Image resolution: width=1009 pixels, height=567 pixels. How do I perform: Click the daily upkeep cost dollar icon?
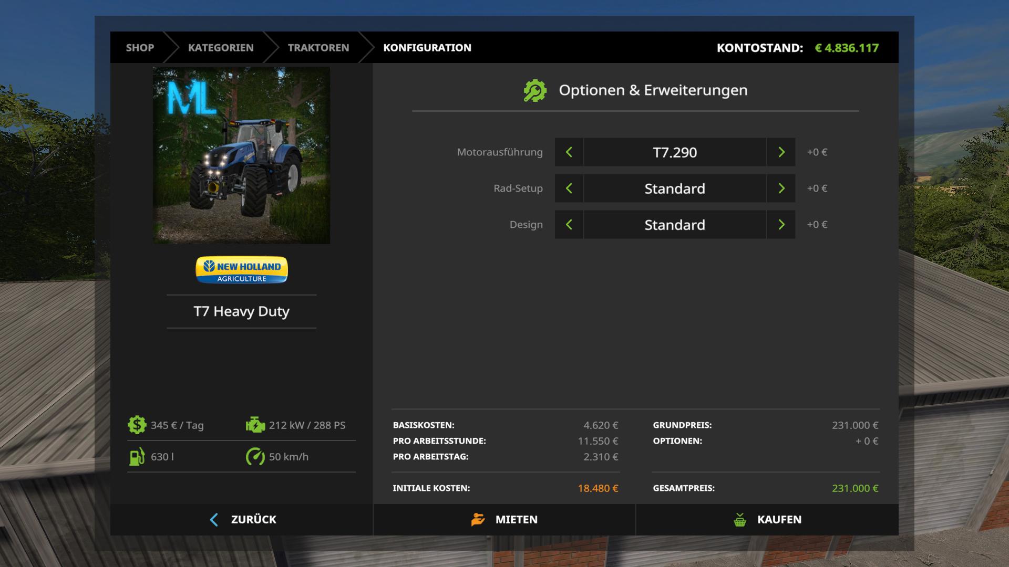pyautogui.click(x=137, y=425)
